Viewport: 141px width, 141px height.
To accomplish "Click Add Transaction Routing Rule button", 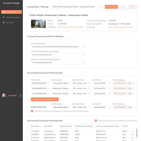I will click(x=45, y=99).
